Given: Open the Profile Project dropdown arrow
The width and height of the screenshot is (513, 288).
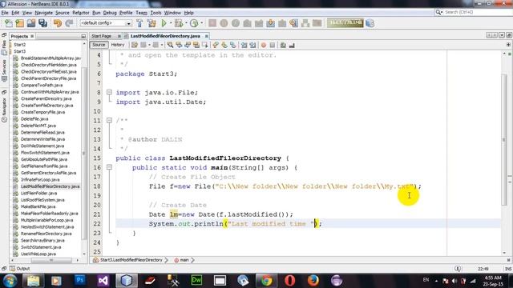Looking at the screenshot, I should 201,23.
